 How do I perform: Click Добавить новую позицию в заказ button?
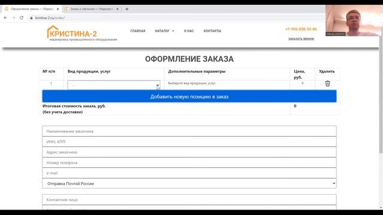point(189,96)
